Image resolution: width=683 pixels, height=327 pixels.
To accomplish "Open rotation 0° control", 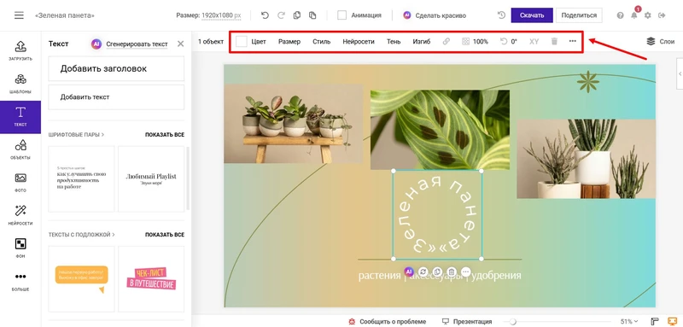I will (x=508, y=42).
